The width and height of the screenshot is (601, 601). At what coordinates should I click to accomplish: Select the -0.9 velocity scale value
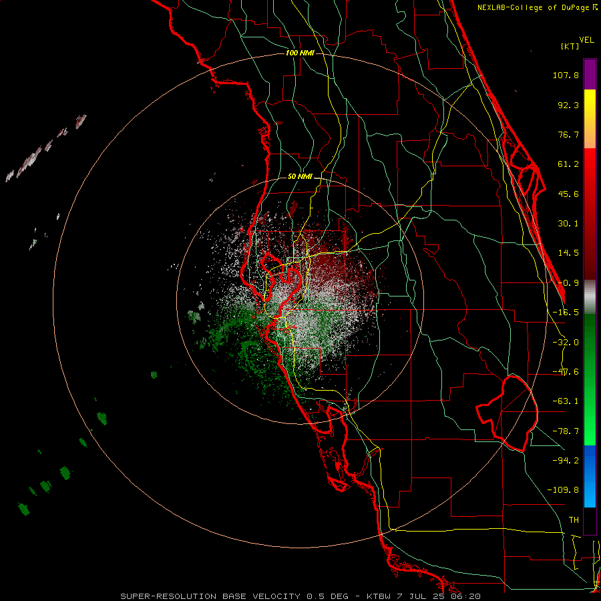[x=568, y=283]
